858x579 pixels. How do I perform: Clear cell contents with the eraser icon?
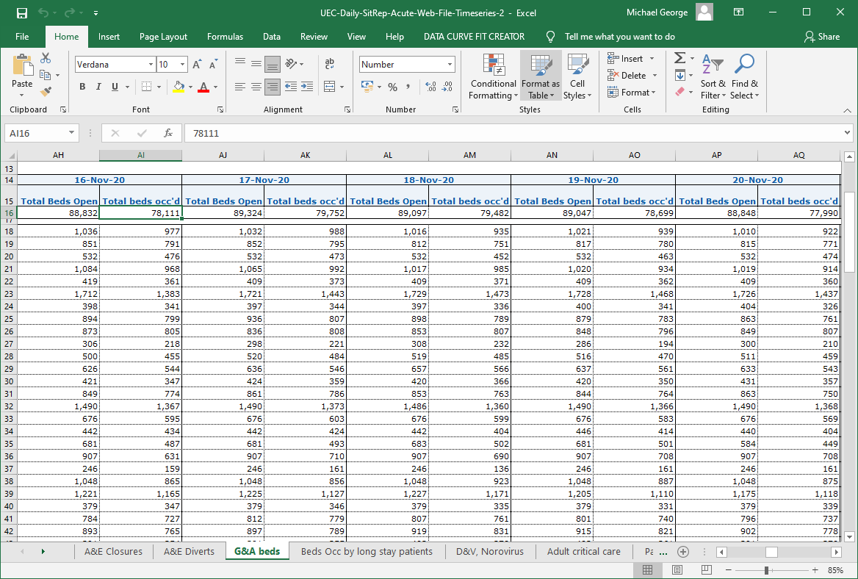pos(680,91)
